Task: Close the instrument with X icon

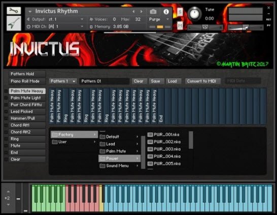Action: (x=268, y=8)
